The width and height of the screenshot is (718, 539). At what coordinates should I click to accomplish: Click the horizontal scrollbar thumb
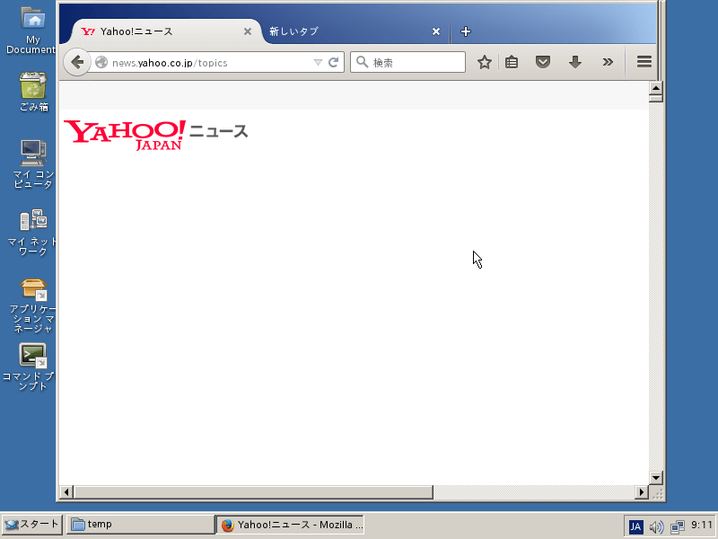253,492
